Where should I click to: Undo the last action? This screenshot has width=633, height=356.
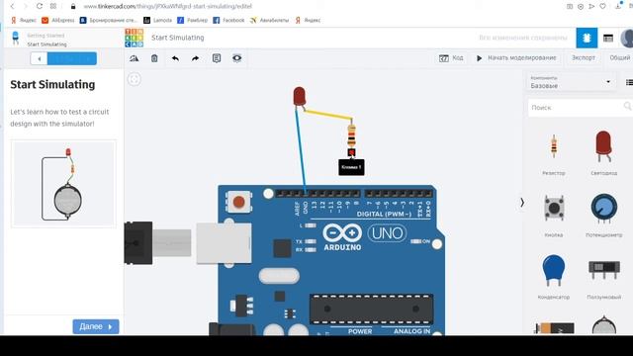pos(175,58)
